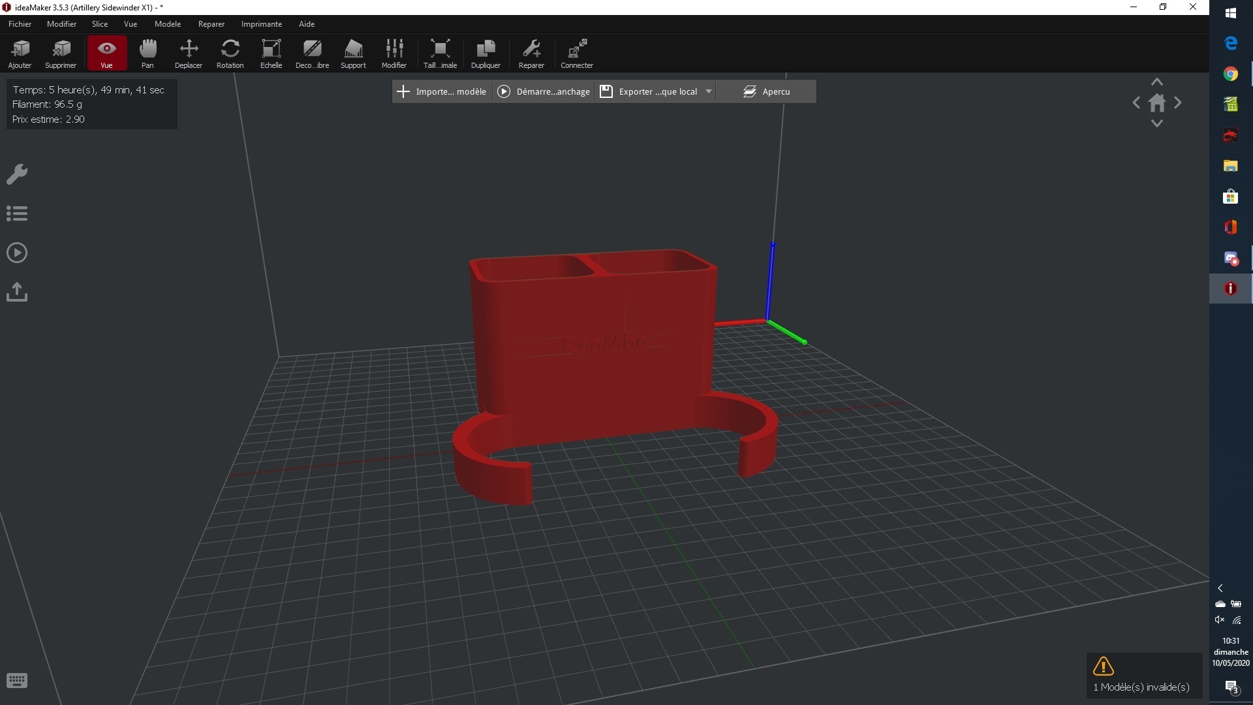This screenshot has height=705, width=1253.
Task: Open the Support tool
Action: pos(353,54)
